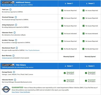Click the Damage Brands info icon
Viewport: 101px width, 95px height.
point(14,72)
